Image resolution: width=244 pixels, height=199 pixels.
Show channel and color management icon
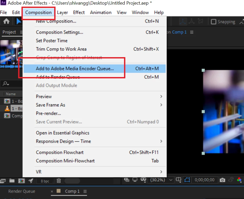(x=239, y=180)
